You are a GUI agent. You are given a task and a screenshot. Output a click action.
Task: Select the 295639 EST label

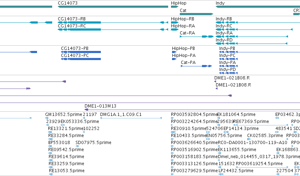point(226,122)
